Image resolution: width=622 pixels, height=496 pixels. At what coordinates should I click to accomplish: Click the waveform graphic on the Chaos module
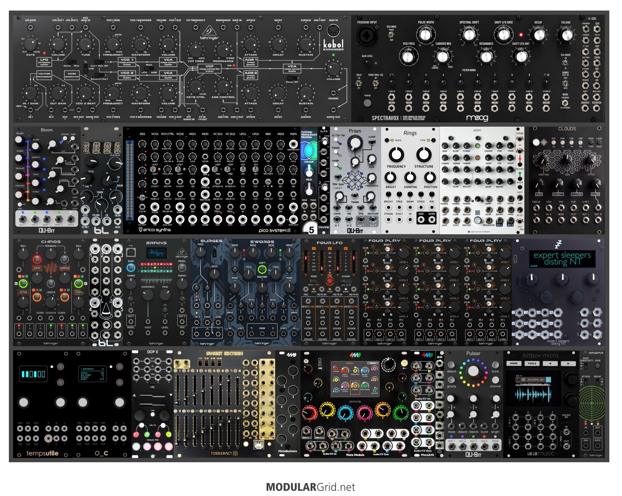coord(51,268)
